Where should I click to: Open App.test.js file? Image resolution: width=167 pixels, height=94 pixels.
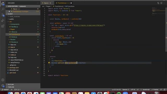point(14,50)
